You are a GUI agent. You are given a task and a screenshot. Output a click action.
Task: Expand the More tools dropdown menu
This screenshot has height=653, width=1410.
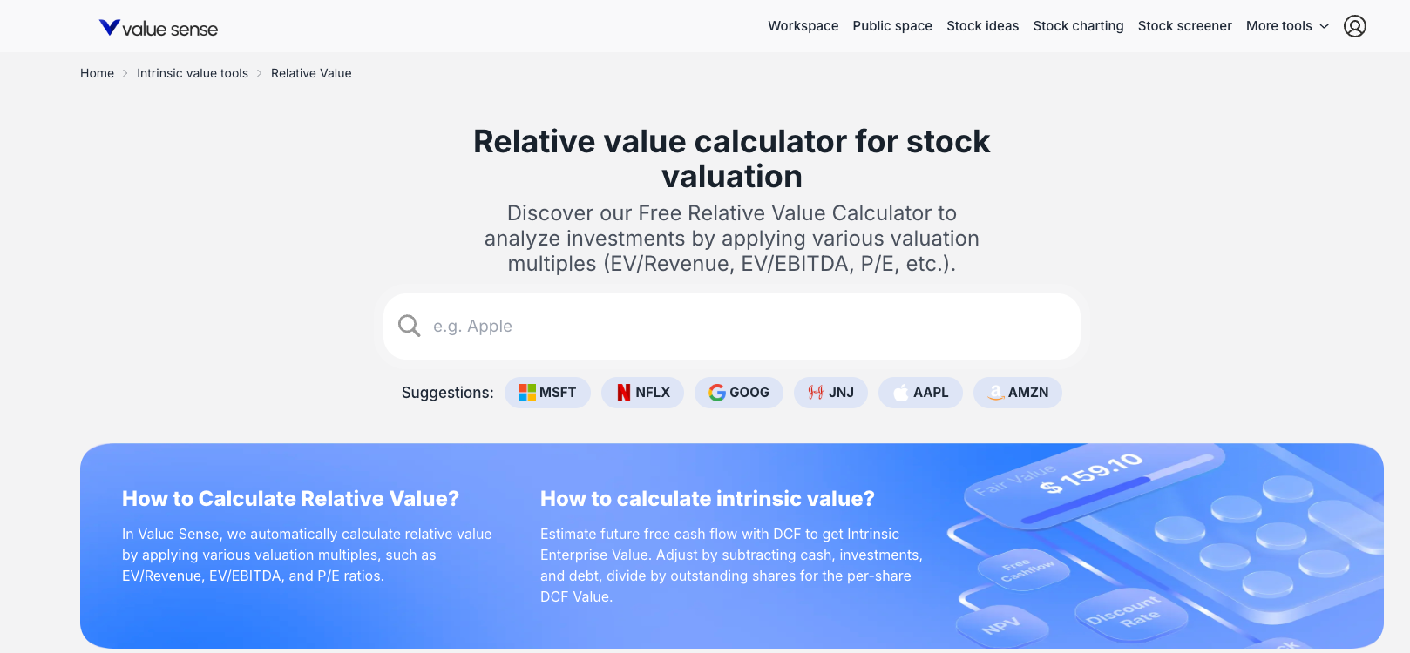(1287, 26)
